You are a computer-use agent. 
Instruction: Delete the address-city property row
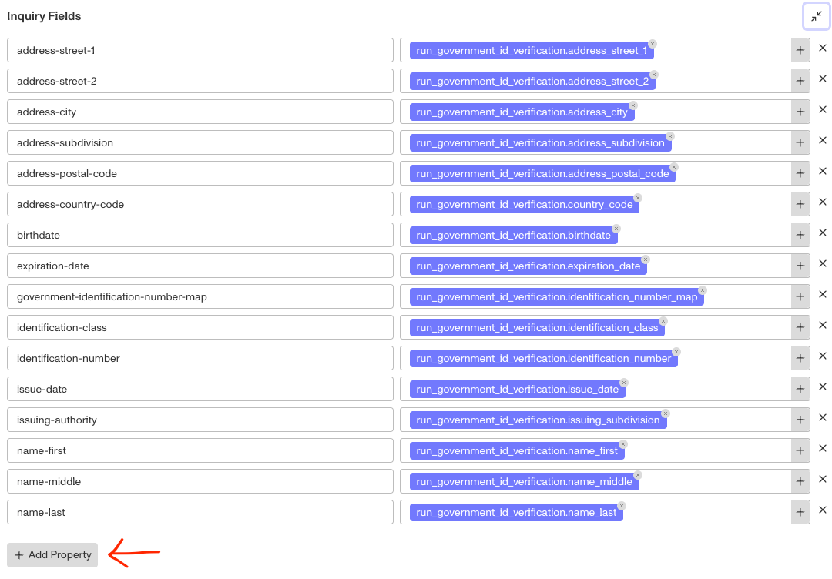click(x=823, y=109)
